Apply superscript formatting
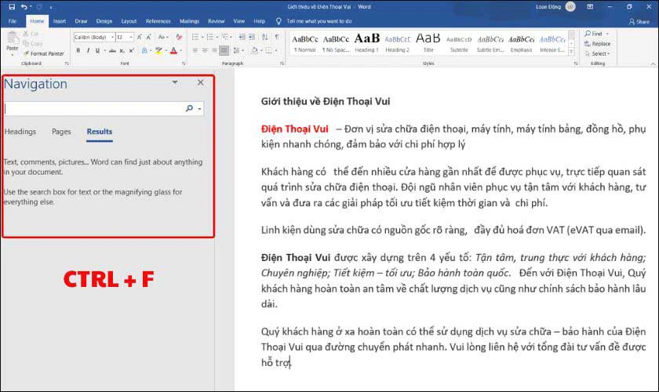The height and width of the screenshot is (392, 659). click(132, 50)
